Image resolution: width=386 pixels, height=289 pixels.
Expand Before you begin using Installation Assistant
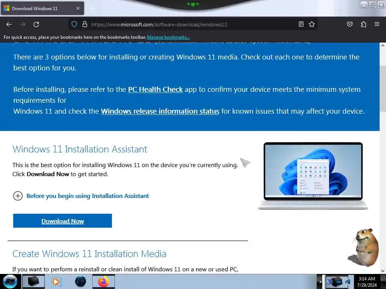81,196
